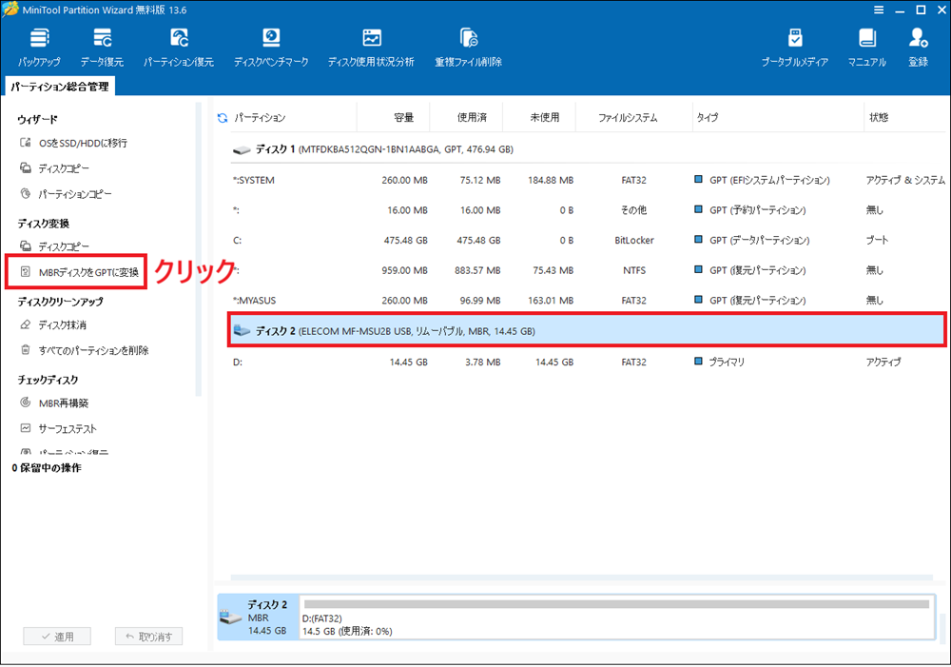Select the 959.00 MB NTFS partition row
Viewport: 951px width, 667px height.
[x=587, y=270]
